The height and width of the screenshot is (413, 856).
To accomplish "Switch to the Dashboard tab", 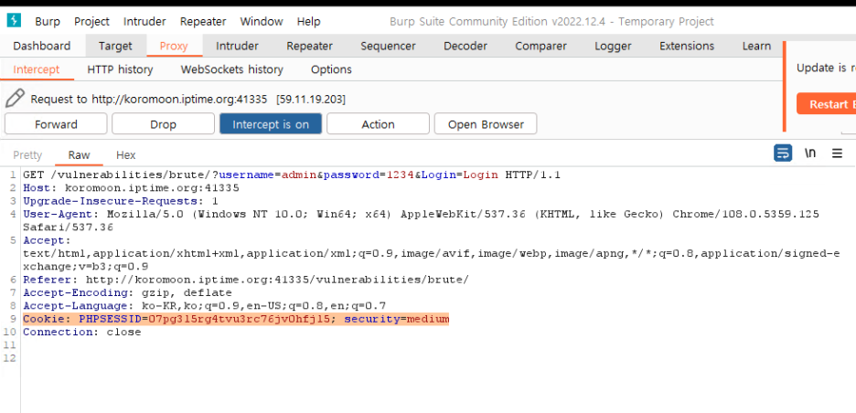I will [x=42, y=46].
